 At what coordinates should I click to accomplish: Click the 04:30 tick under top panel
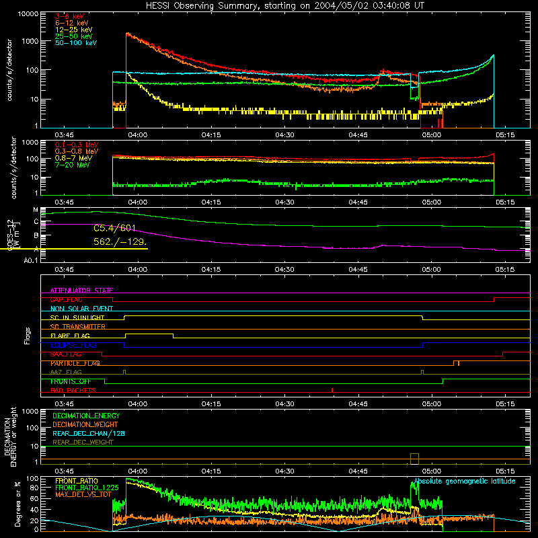[284, 135]
